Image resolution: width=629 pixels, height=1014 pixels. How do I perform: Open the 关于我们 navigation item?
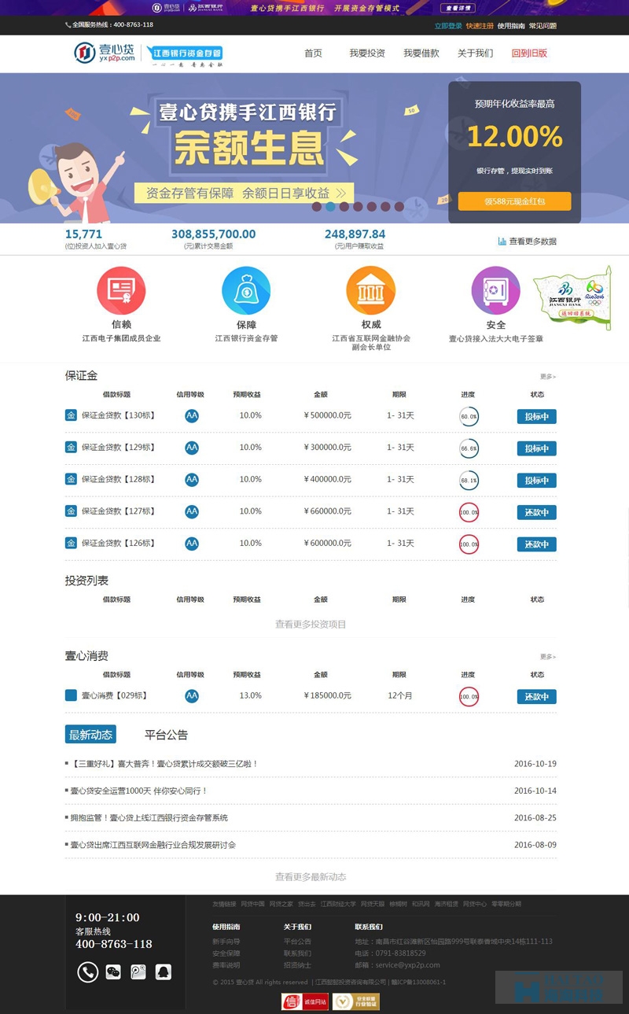(475, 53)
